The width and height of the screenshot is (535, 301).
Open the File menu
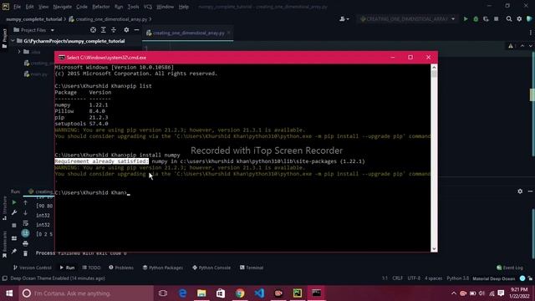click(x=17, y=7)
